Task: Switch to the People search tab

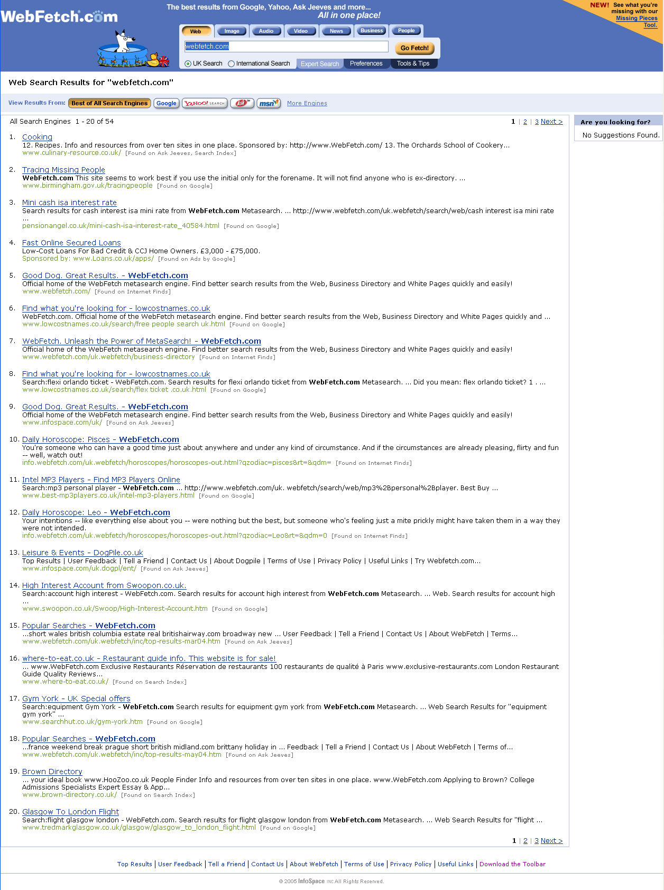Action: (406, 31)
